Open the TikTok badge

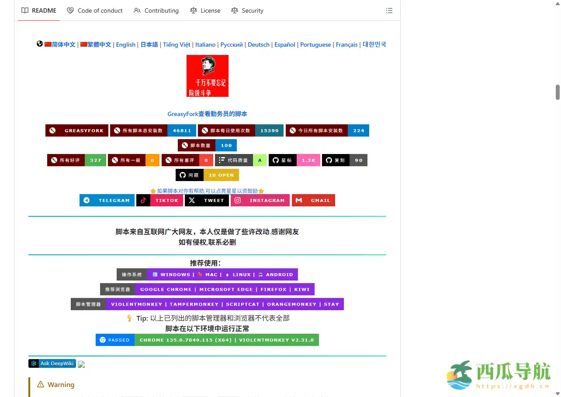pos(159,200)
